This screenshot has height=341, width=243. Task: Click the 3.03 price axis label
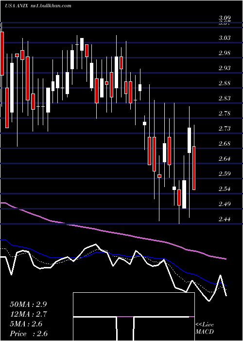click(225, 38)
